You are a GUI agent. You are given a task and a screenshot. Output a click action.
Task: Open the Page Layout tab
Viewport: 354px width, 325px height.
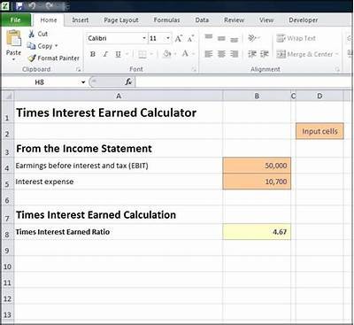[x=121, y=20]
